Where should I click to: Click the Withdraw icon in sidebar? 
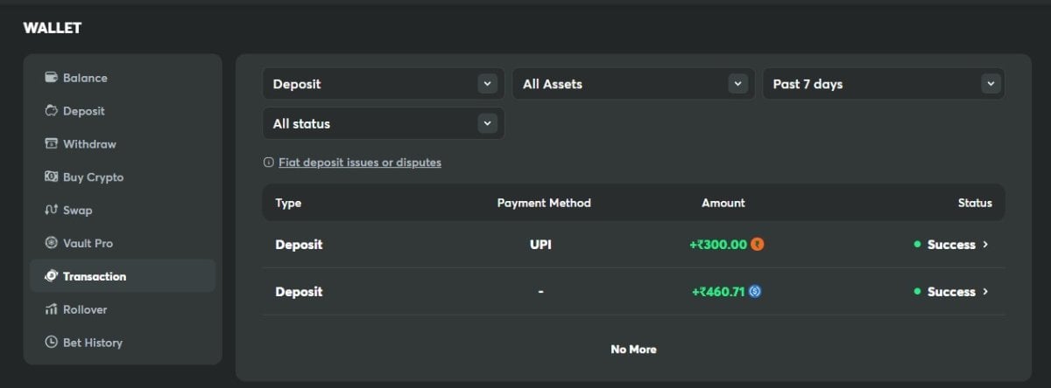(51, 144)
